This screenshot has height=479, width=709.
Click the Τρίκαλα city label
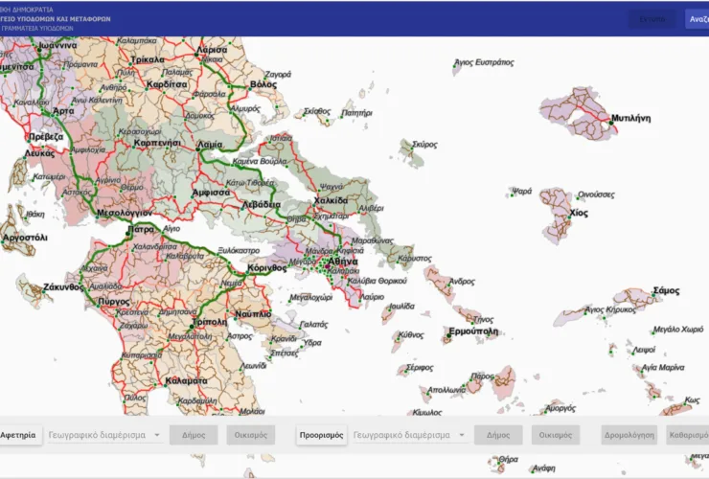coord(148,59)
